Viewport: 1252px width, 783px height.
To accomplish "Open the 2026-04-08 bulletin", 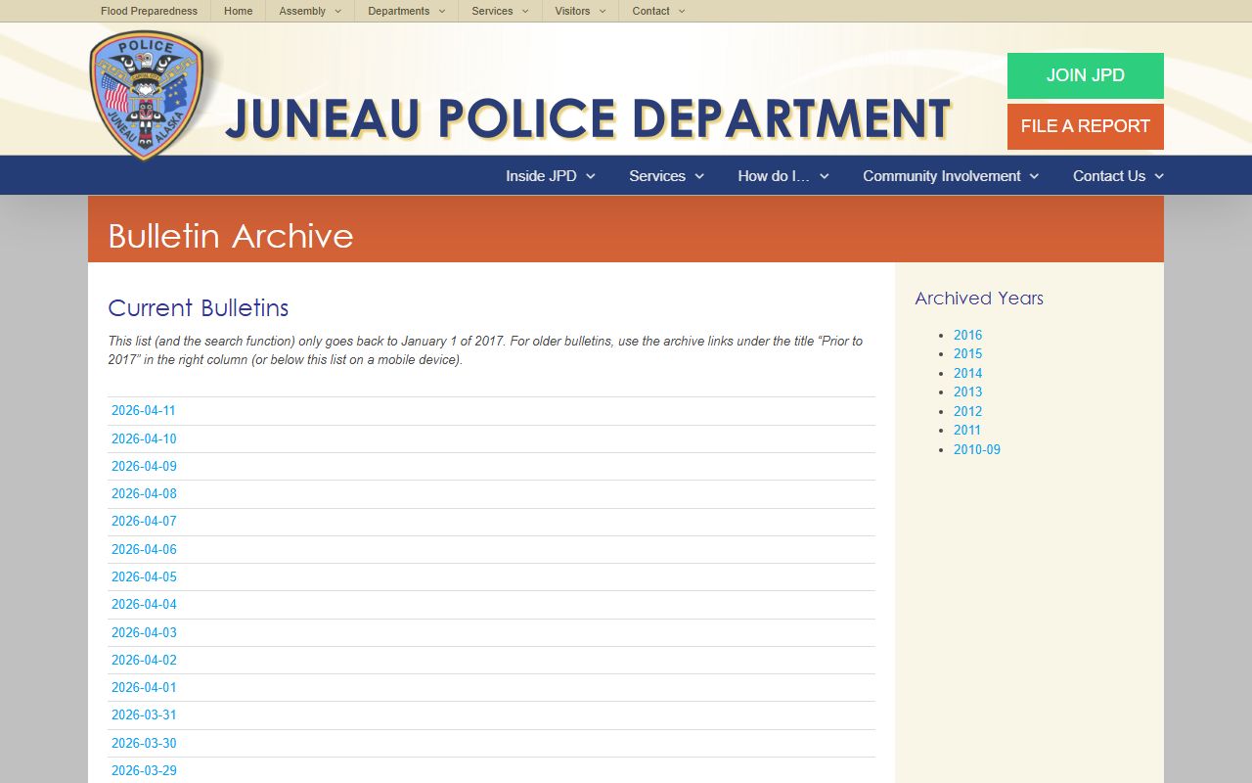I will tap(144, 493).
